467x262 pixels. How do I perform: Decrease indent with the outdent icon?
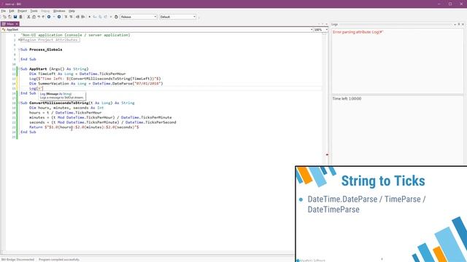[78, 17]
